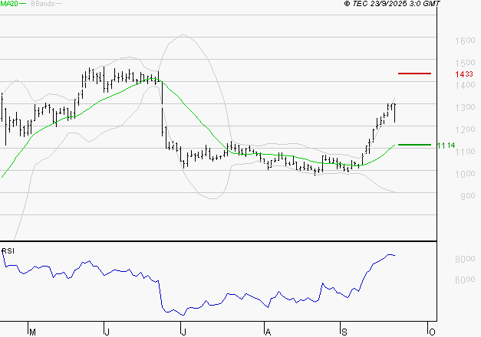Click the BBands legend label

click(43, 4)
